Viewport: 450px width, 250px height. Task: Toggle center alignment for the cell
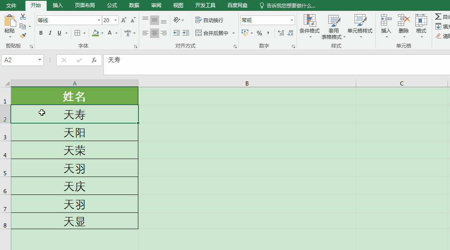154,33
